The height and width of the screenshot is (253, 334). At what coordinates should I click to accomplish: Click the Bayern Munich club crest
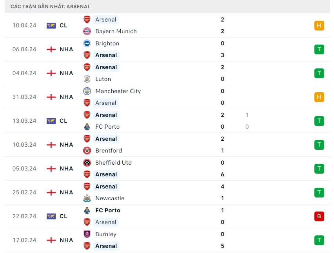tap(87, 31)
